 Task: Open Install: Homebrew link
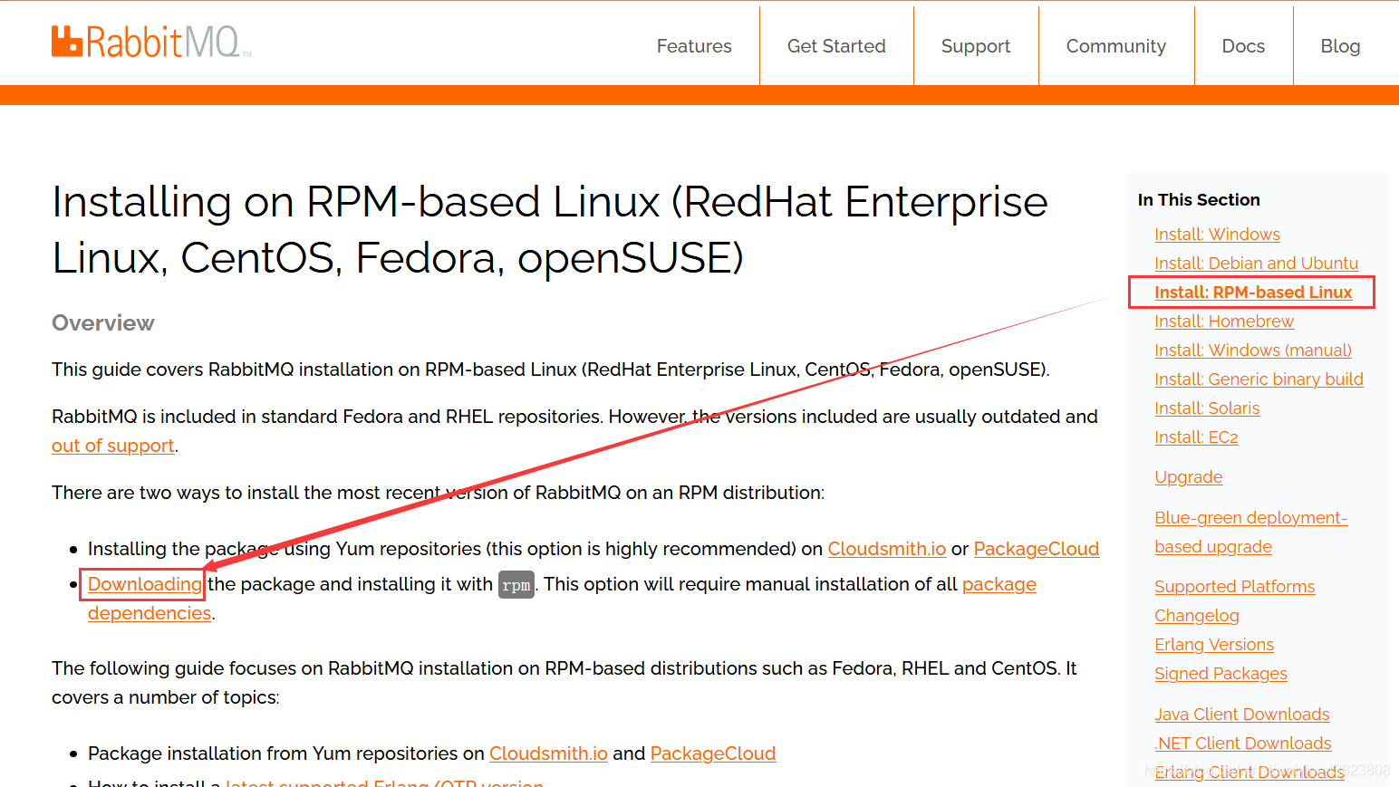[1224, 322]
